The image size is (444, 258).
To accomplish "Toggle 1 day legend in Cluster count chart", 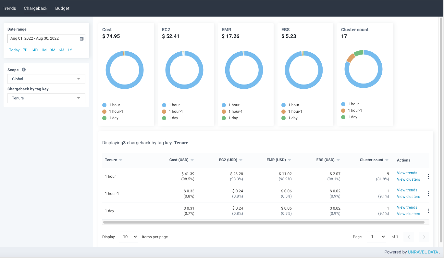I will pyautogui.click(x=349, y=117).
